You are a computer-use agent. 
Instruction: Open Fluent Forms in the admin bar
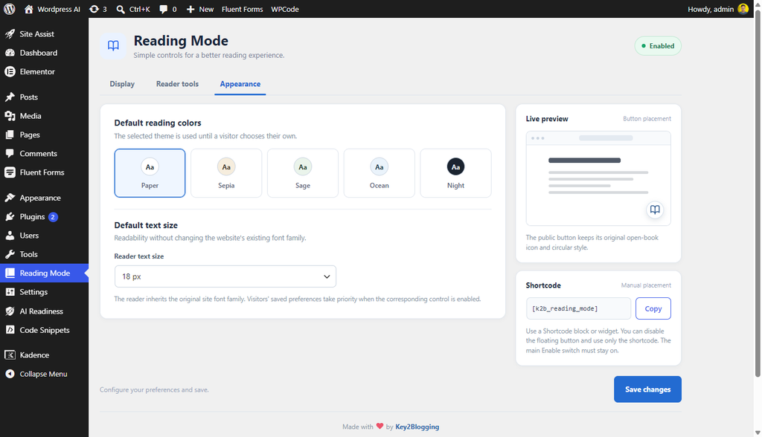tap(242, 9)
